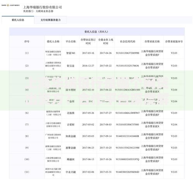The width and height of the screenshot is (193, 181).
Task: Select serial number (1) cell
Action: click(x=27, y=53)
